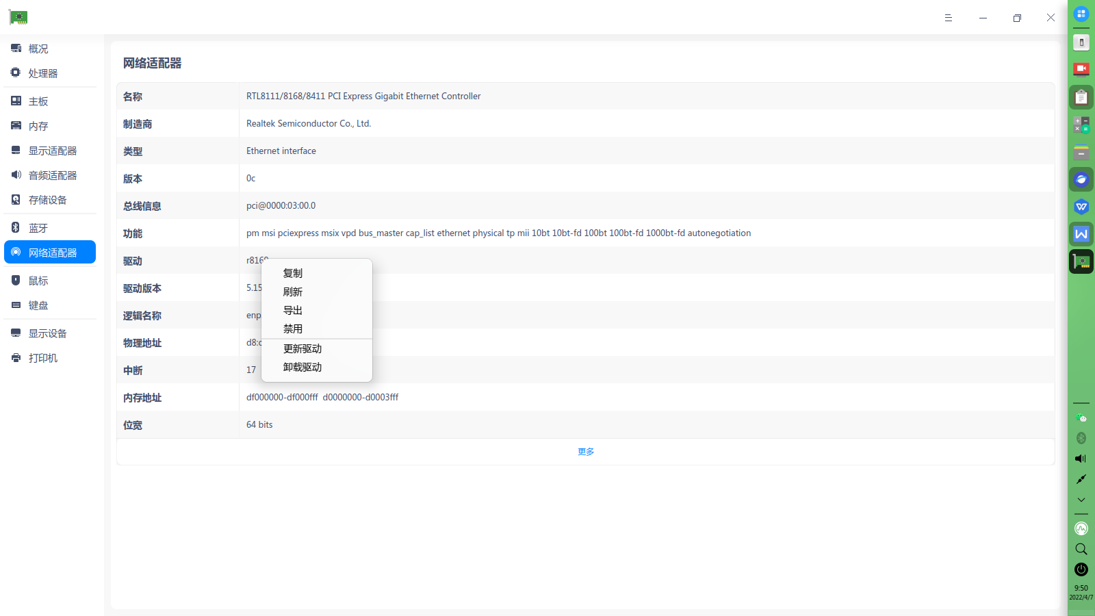The width and height of the screenshot is (1095, 616).
Task: Click the Realtek Semiconductor manufacturer value
Action: click(309, 123)
